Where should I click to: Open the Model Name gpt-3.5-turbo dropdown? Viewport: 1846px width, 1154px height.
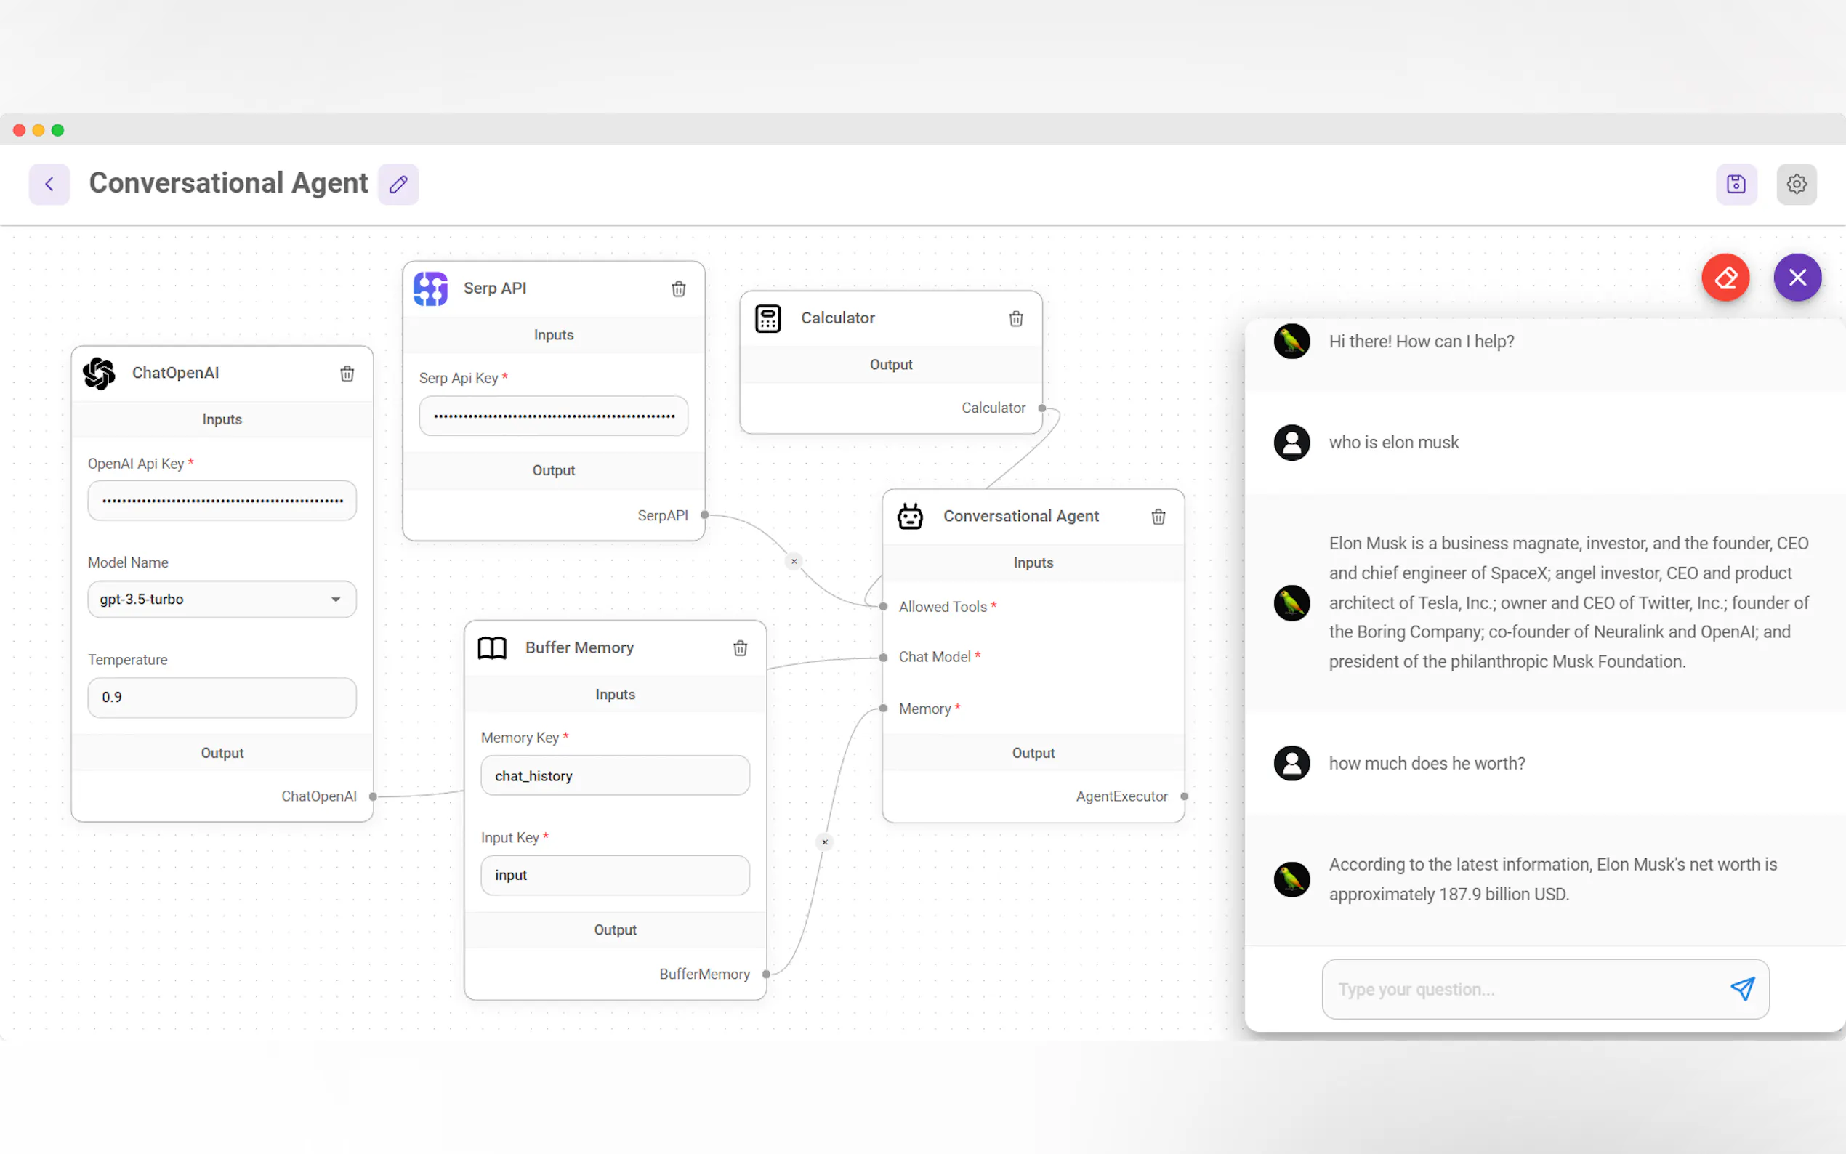[222, 599]
